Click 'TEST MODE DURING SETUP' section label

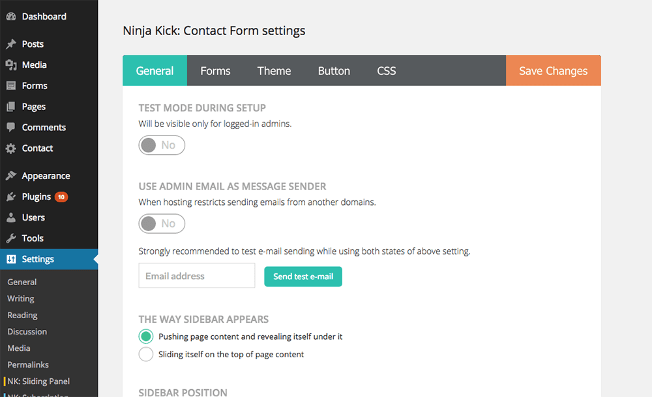tap(202, 108)
